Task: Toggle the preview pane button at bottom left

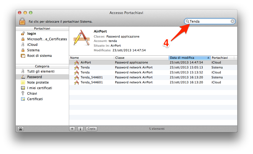Action: (20, 129)
